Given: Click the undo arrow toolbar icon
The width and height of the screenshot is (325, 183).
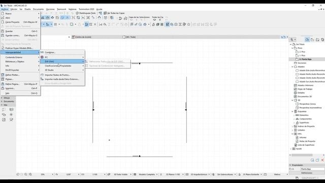Looking at the screenshot, I should pyautogui.click(x=120, y=18).
